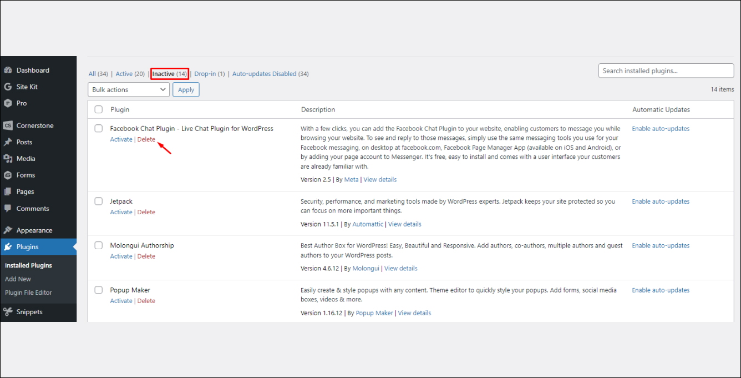Open the Automattic author link
This screenshot has height=378, width=741.
(368, 224)
